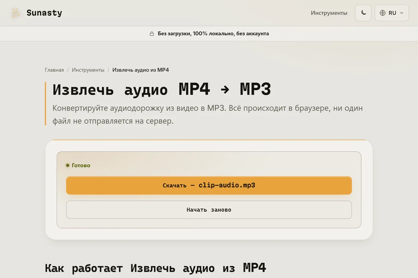The height and width of the screenshot is (278, 418).
Task: Click the Как работает Извлечь аудио из MP4 heading
Action: point(155,268)
